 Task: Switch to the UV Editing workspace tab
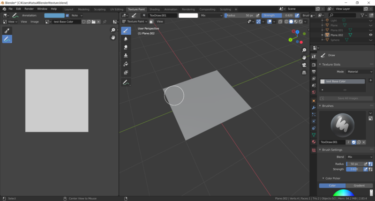(117, 9)
